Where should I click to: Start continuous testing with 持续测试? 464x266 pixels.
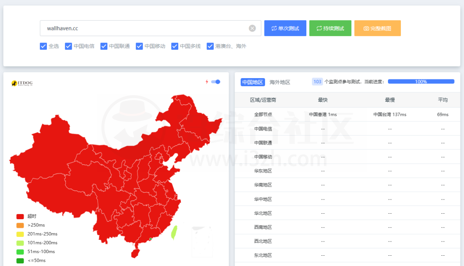coord(330,28)
